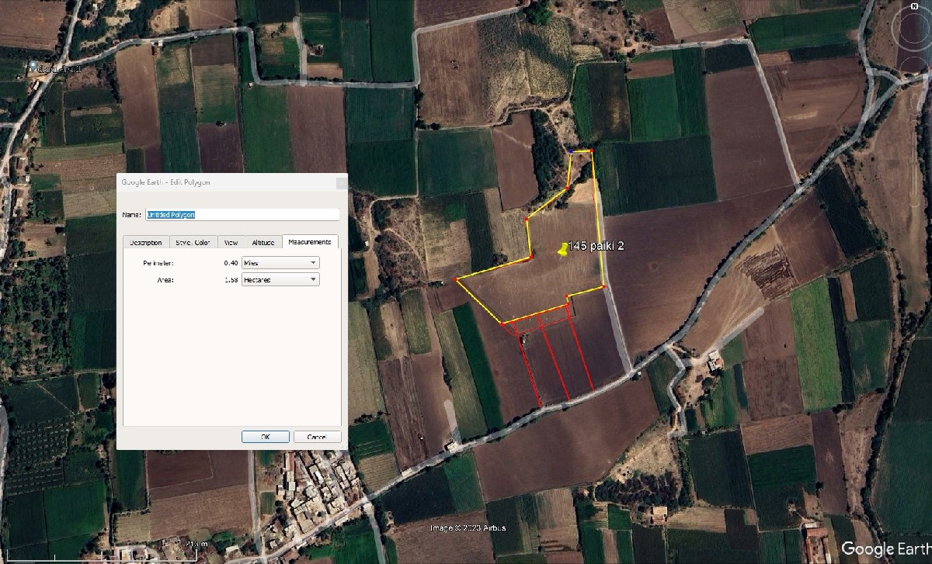Image resolution: width=932 pixels, height=564 pixels.
Task: Click the westernmost red polygon vertex
Action: pyautogui.click(x=455, y=279)
